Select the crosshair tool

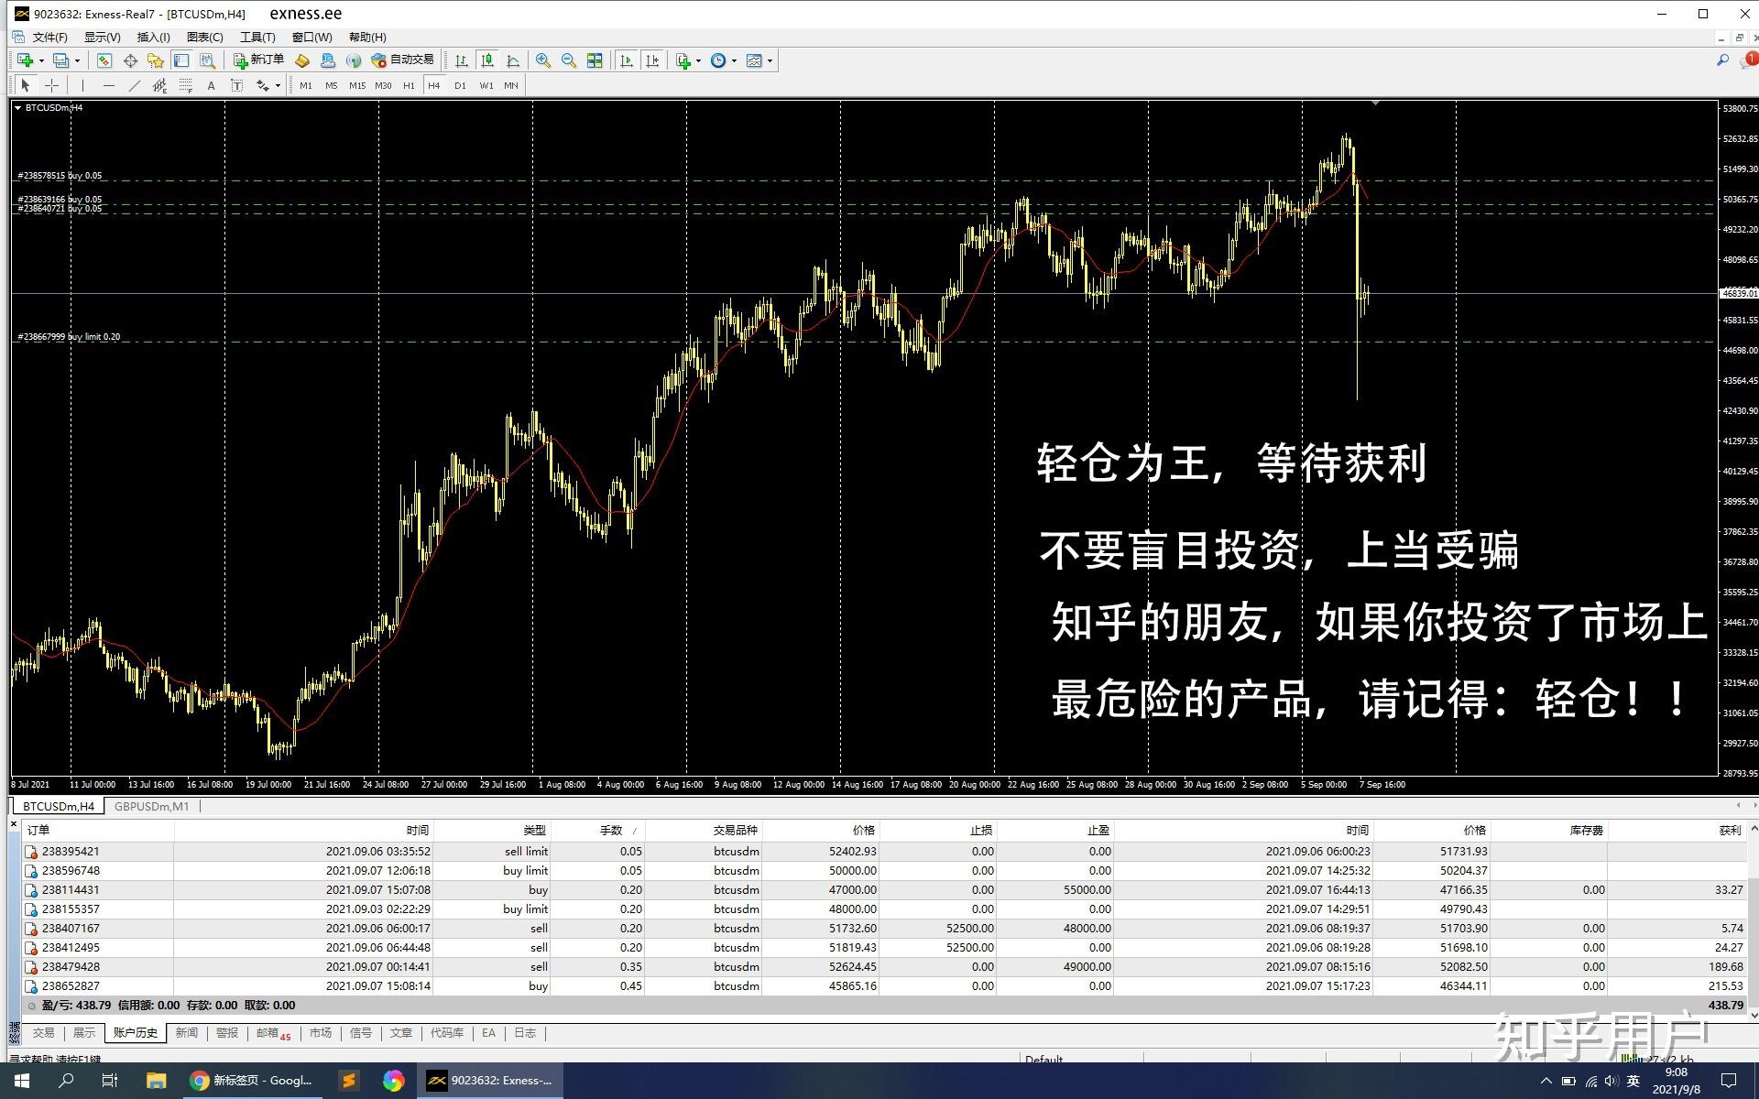click(52, 85)
